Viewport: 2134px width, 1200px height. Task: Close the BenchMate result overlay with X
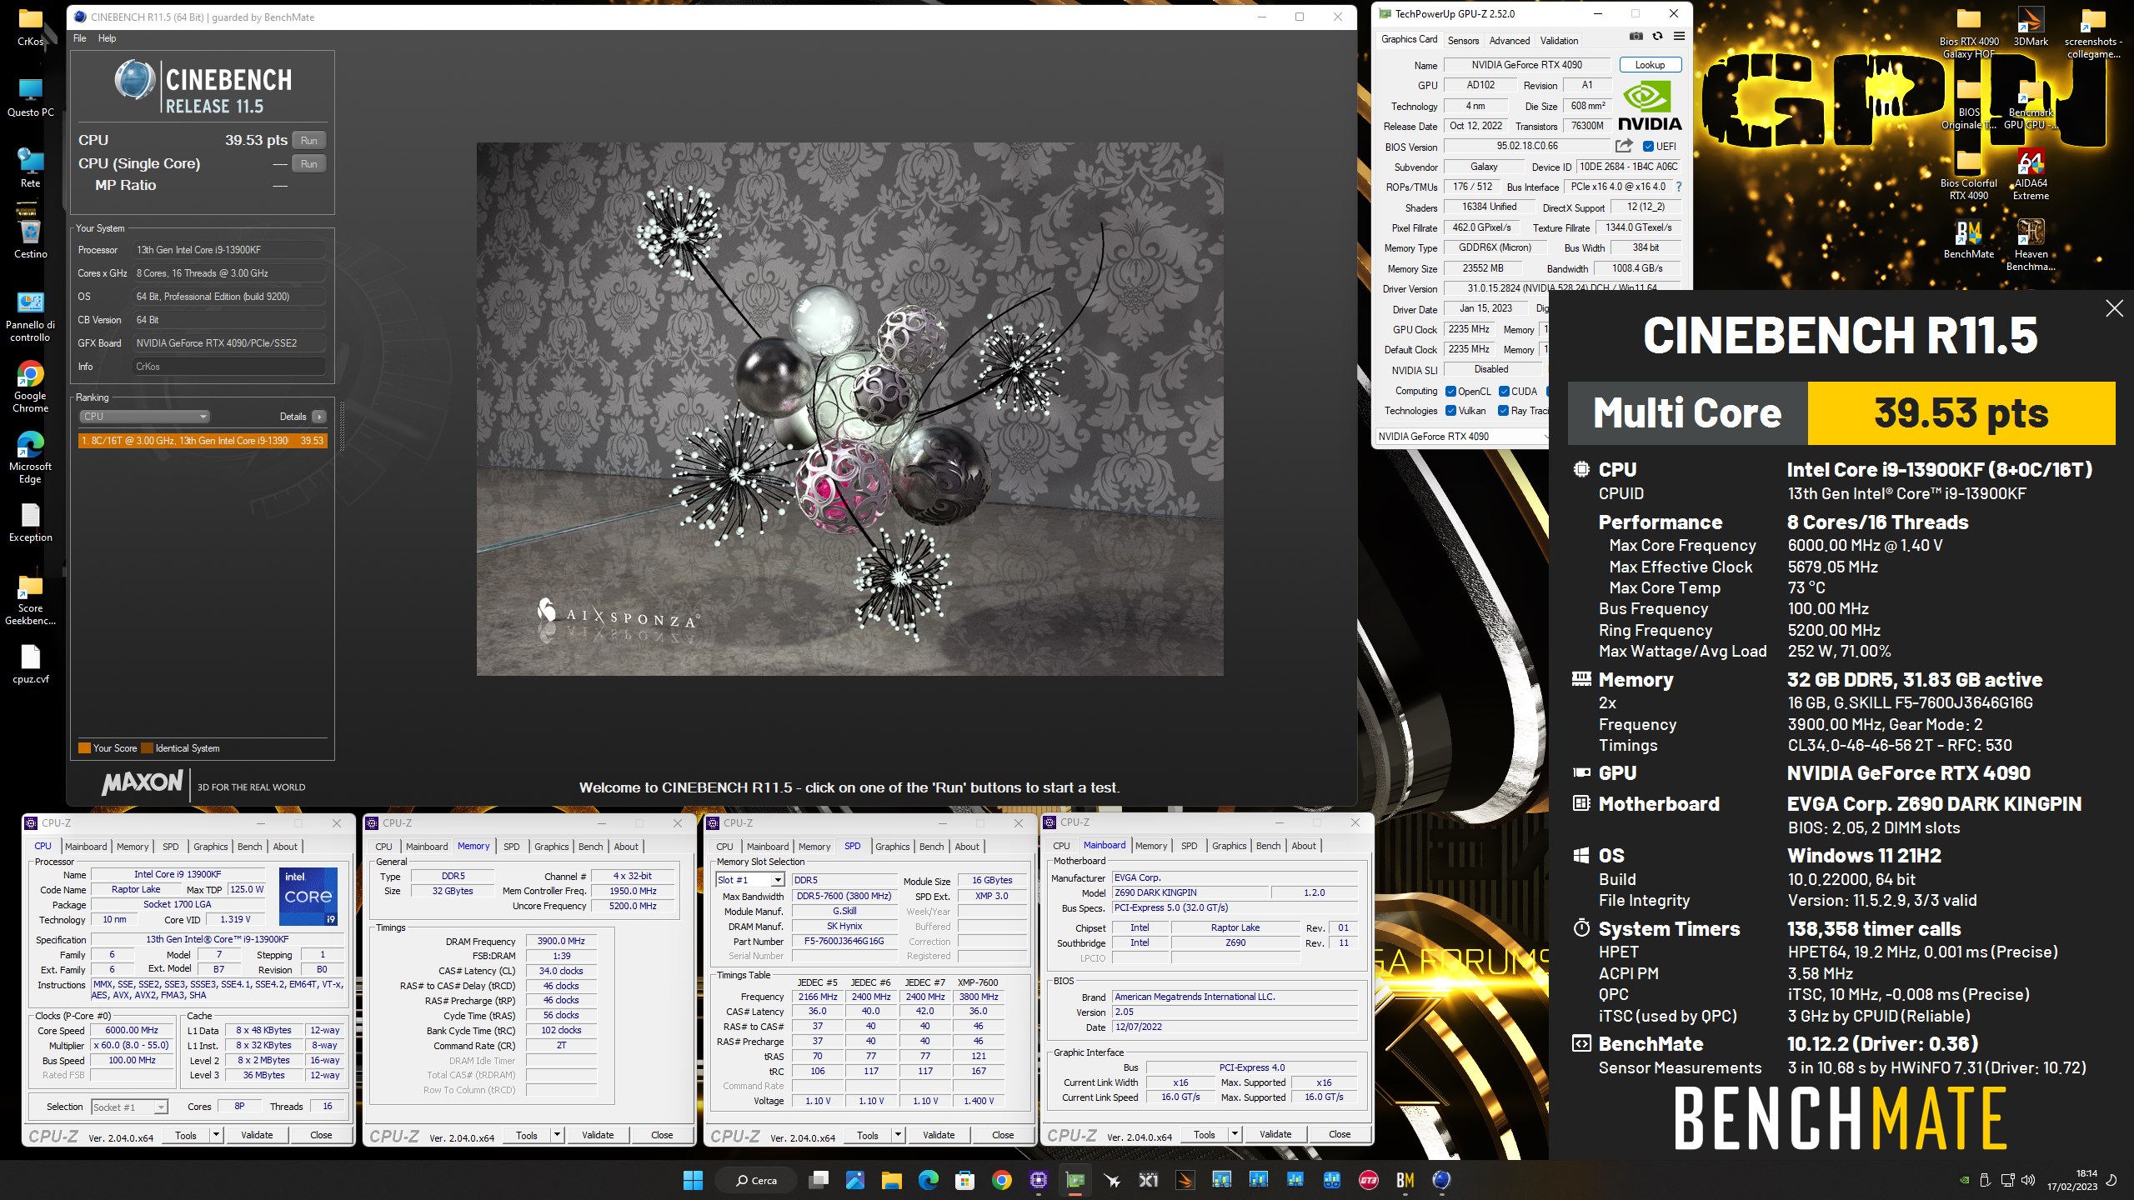point(2114,308)
